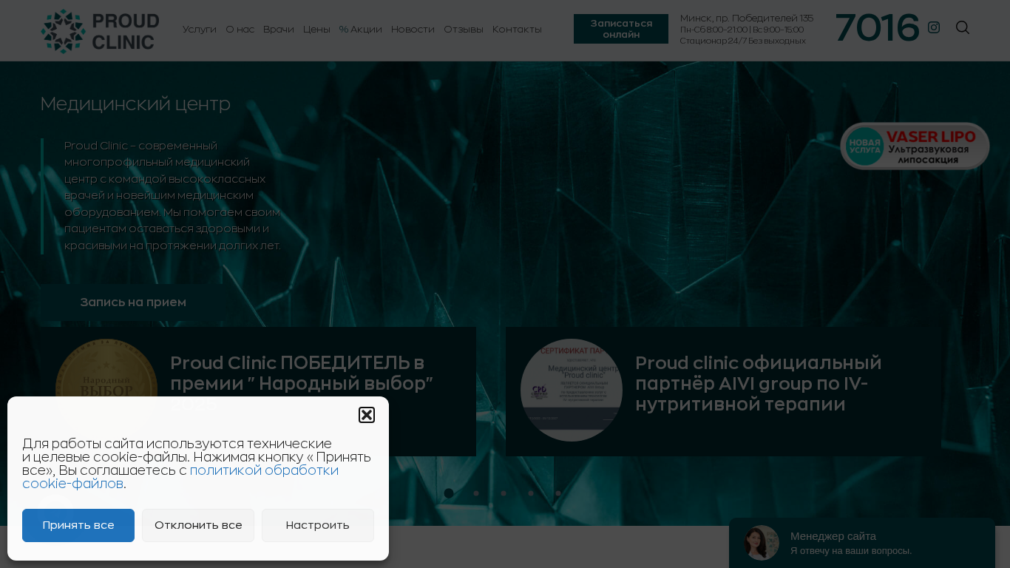Open the О нас menu item
The width and height of the screenshot is (1010, 568).
(240, 29)
